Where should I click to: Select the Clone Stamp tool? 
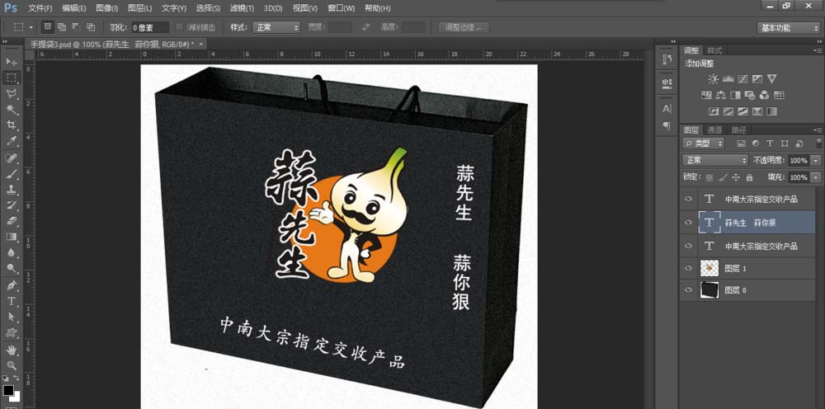tap(11, 190)
